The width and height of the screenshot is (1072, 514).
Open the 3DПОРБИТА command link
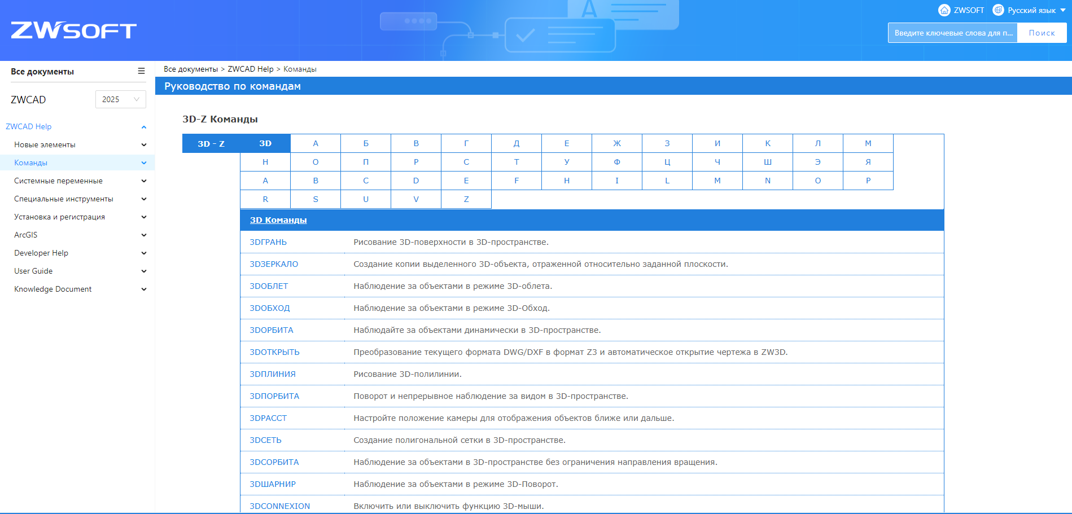[274, 396]
